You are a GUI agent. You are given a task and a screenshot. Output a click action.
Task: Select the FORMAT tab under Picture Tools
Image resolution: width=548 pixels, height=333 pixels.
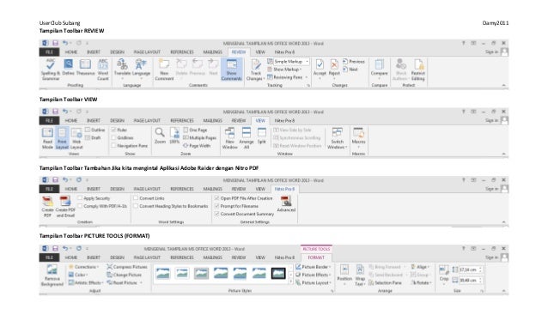316,257
